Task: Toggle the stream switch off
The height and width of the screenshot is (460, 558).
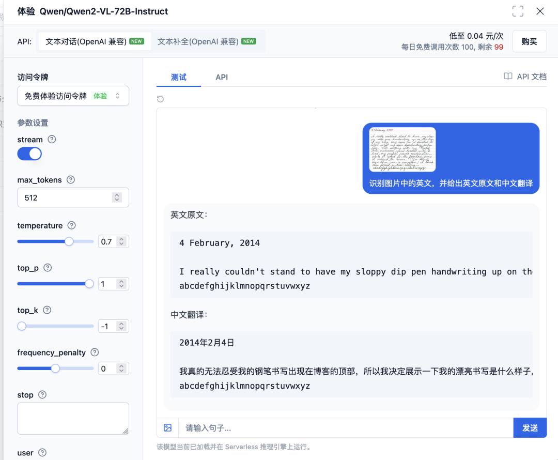Action: coord(29,154)
